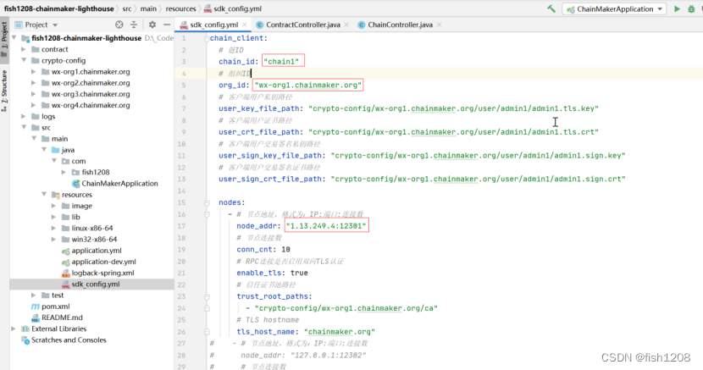Collapse the crypto-config folder
Image resolution: width=703 pixels, height=370 pixels.
coord(24,60)
